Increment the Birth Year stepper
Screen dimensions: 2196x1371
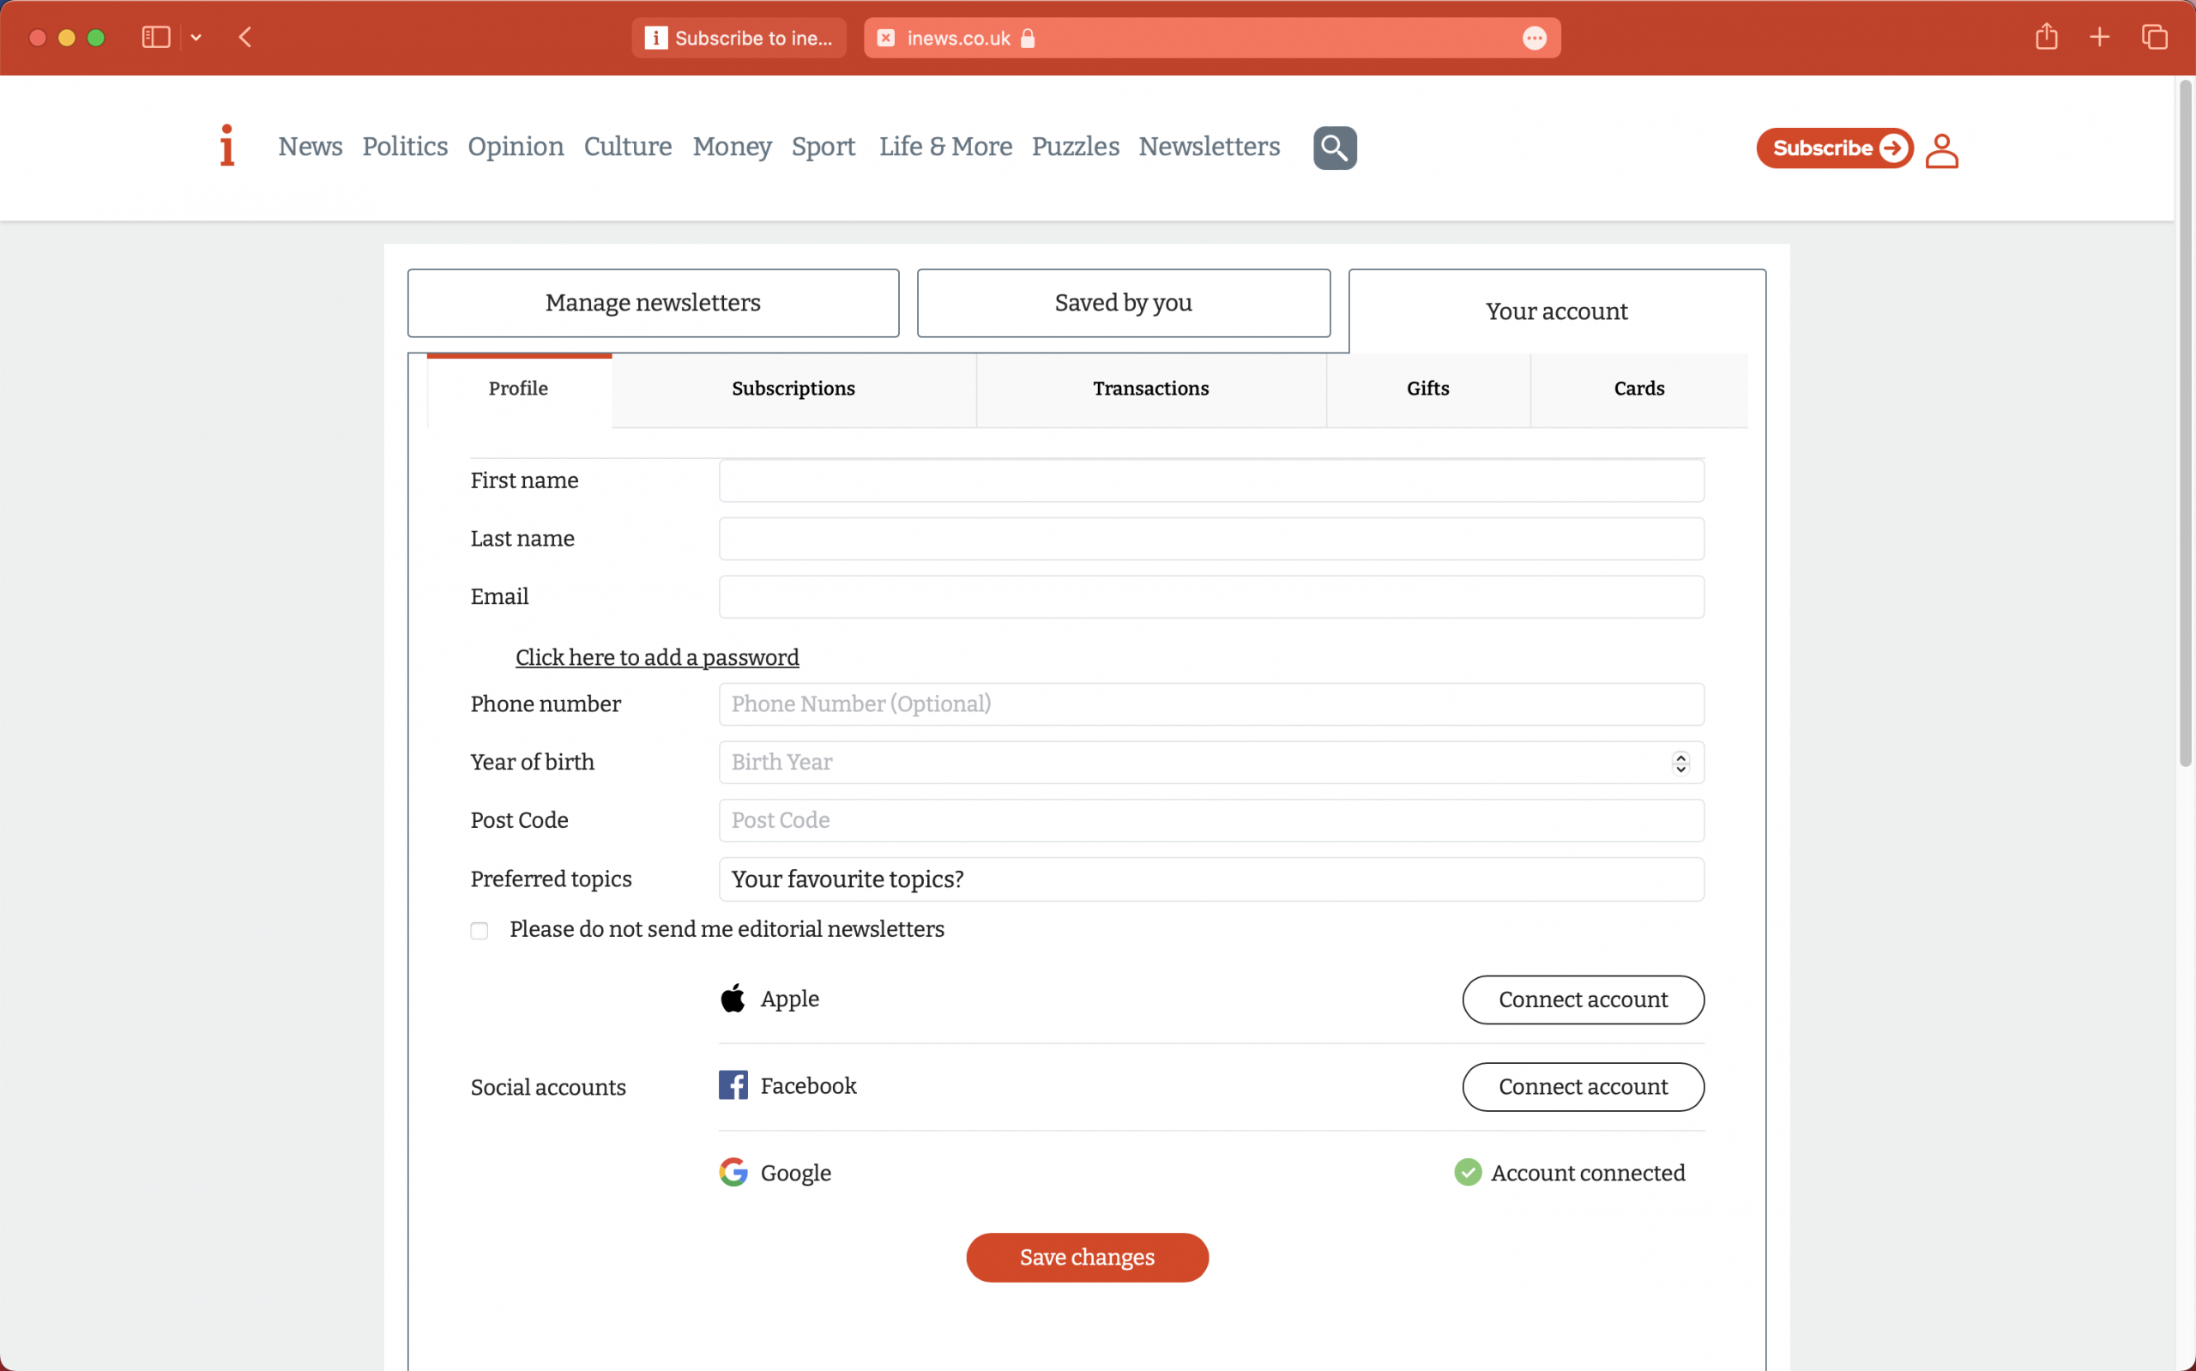point(1680,757)
